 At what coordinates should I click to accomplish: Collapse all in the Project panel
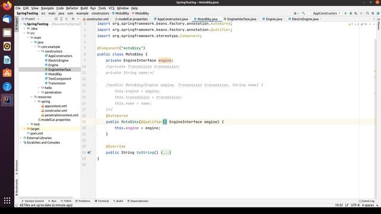tap(66, 18)
